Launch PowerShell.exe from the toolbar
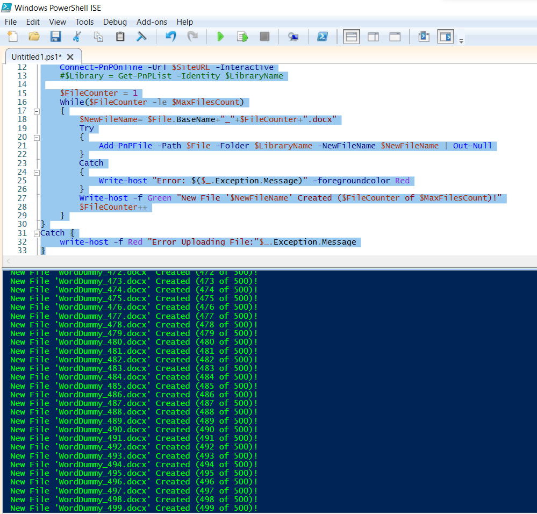This screenshot has width=537, height=514. coord(323,36)
